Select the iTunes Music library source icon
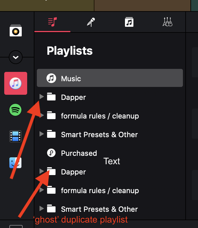 pyautogui.click(x=16, y=83)
